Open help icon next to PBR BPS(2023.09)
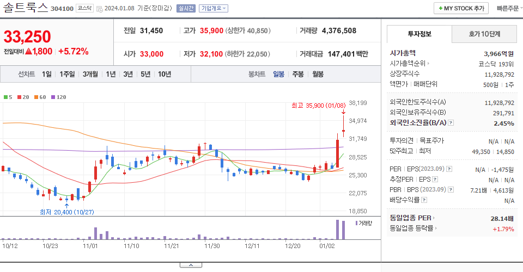 (451, 190)
